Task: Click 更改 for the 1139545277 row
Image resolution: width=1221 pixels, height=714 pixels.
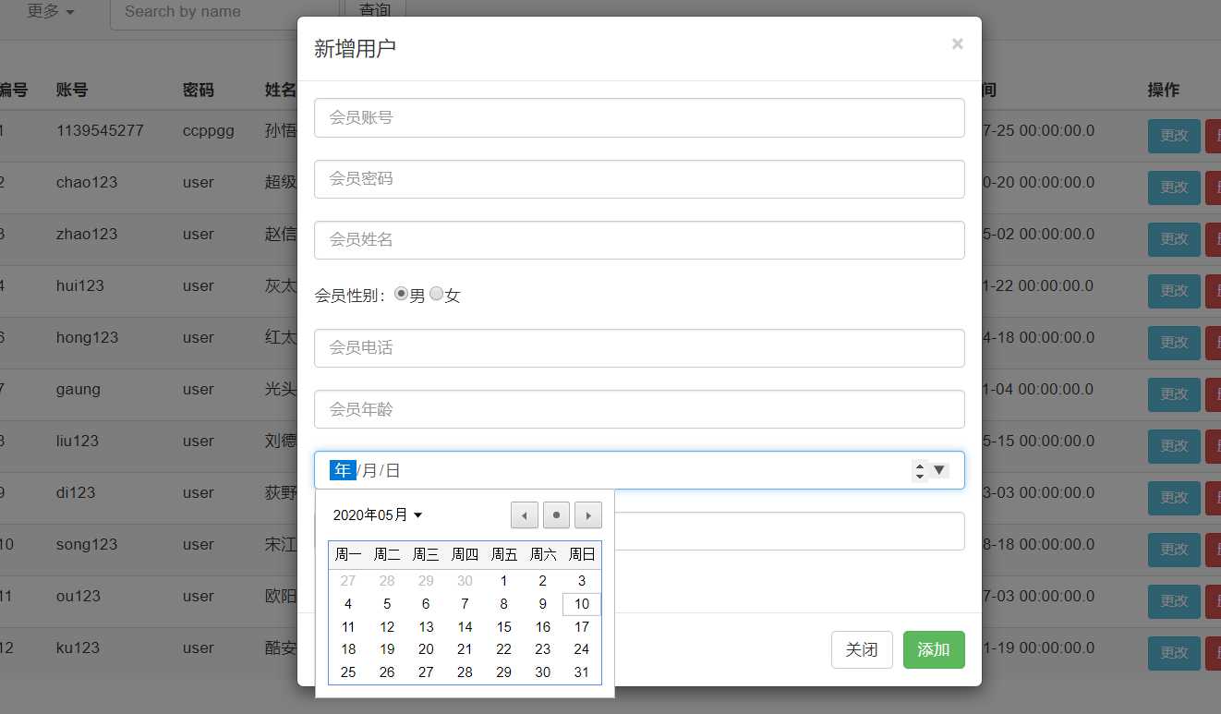Action: click(x=1174, y=136)
